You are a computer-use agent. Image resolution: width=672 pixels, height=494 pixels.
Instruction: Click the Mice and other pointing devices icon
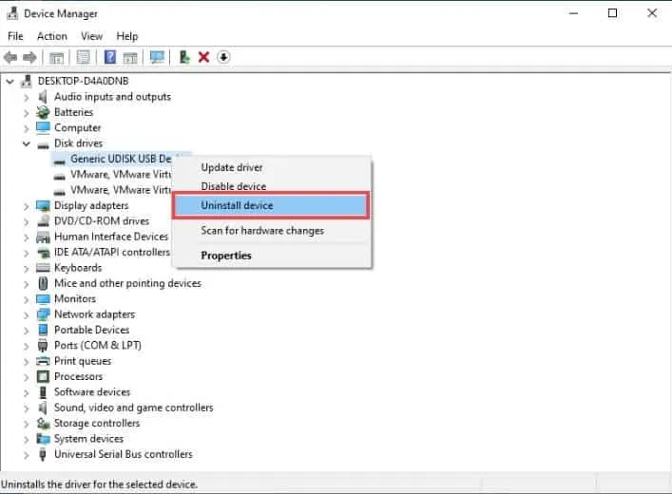(43, 283)
